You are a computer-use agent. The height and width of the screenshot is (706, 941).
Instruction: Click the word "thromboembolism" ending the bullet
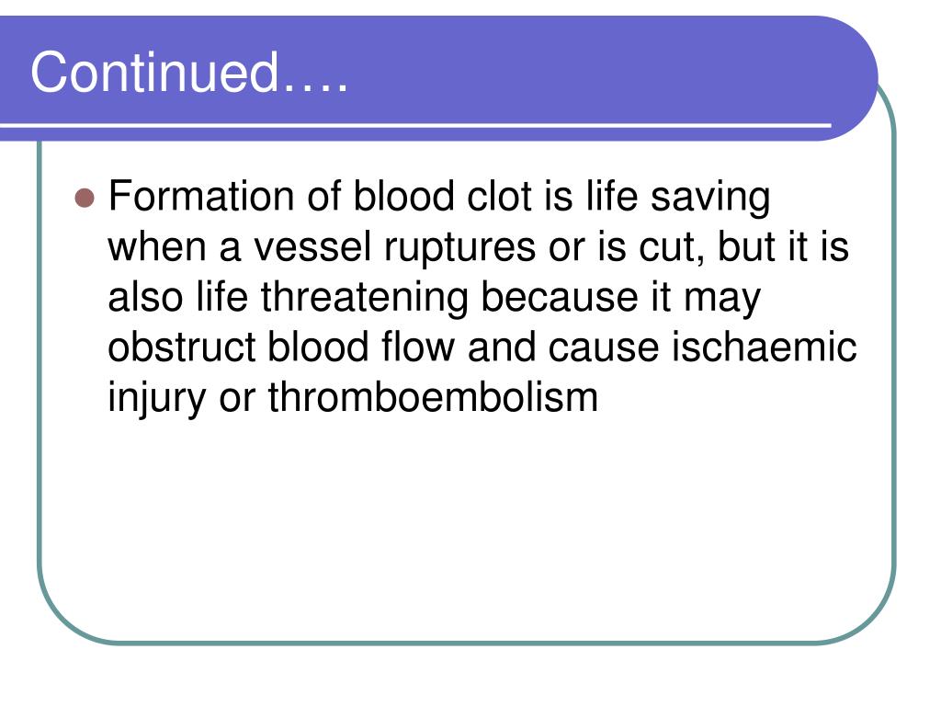tap(433, 397)
